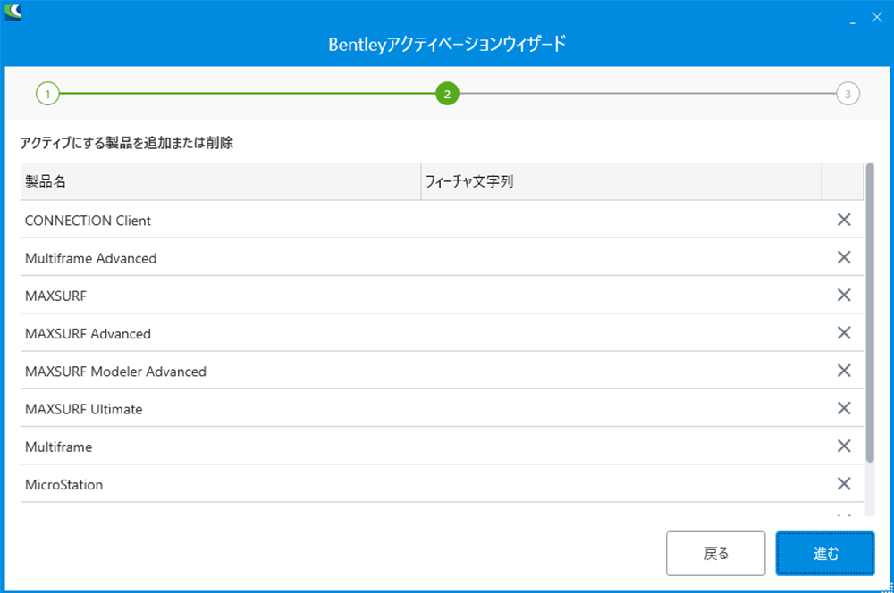894x593 pixels.
Task: Select the CONNECTION Client row text
Action: pyautogui.click(x=88, y=221)
